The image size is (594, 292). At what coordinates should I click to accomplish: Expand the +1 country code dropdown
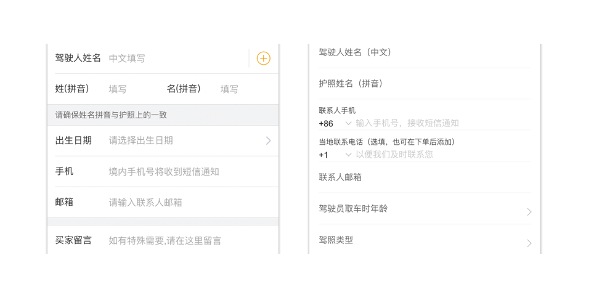[x=348, y=155]
